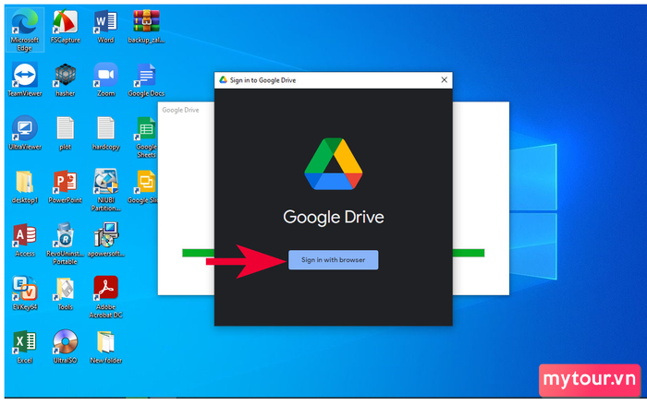Click the Google Drive installer window title

coord(180,110)
